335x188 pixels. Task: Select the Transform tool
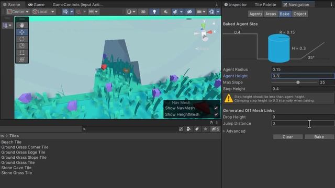22,60
